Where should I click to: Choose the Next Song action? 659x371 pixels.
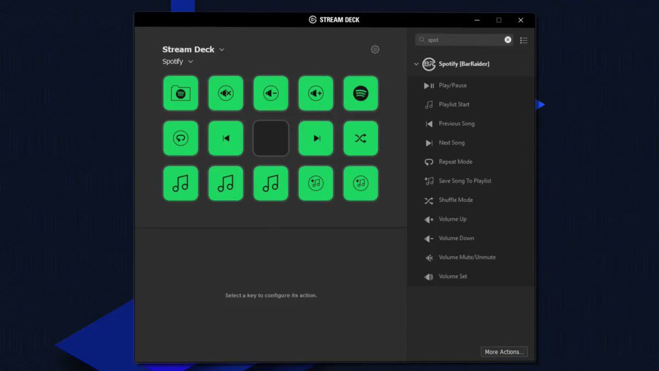click(471, 143)
